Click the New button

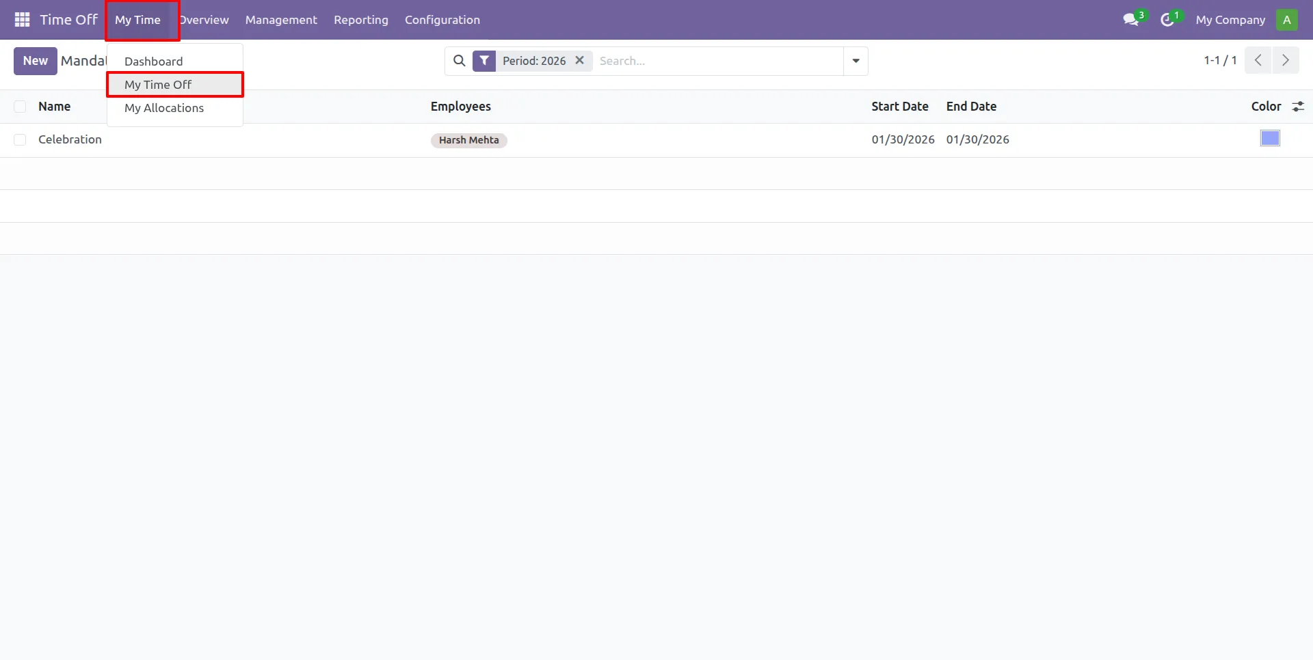click(x=35, y=61)
